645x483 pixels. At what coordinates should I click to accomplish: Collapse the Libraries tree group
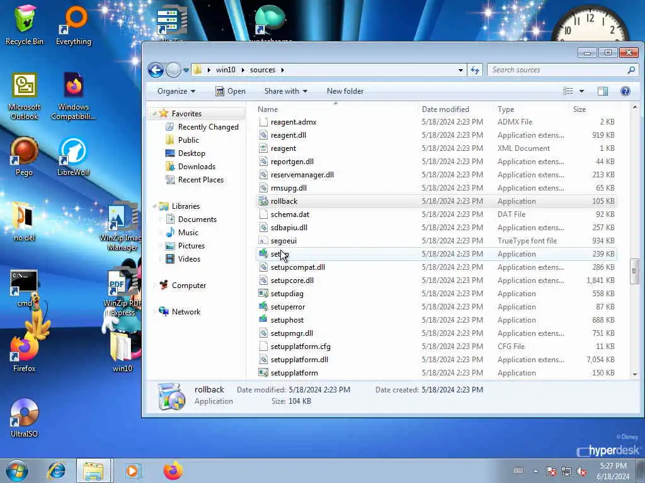coord(155,206)
